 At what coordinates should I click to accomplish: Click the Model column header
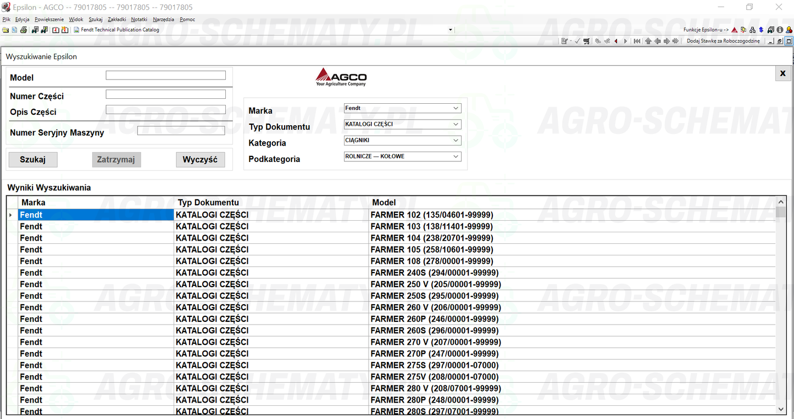572,203
